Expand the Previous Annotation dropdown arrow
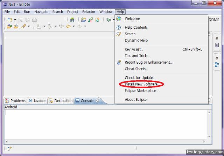224x156 pixels. coord(56,26)
